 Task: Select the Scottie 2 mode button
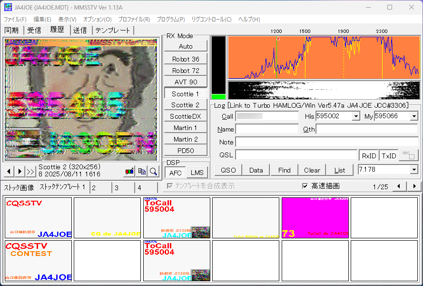coord(186,105)
